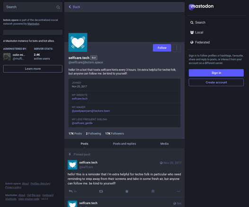Viewport: 249px width, 207px height.
Task: Click the Sign in button
Action: tap(216, 73)
